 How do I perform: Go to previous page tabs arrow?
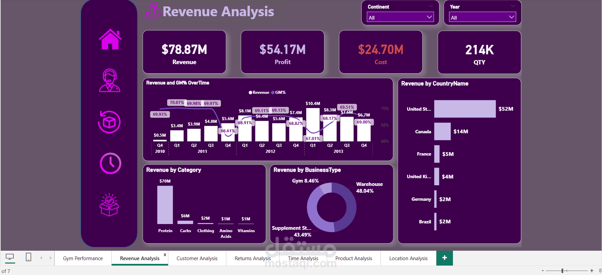(41, 258)
